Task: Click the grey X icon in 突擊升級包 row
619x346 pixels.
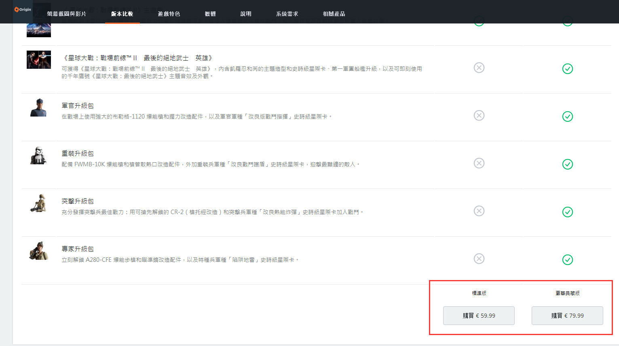Action: [x=479, y=211]
